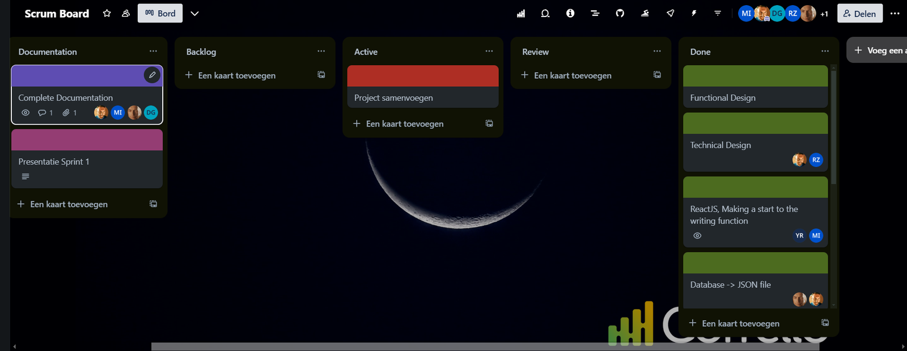Show the +1 additional board members
Image resolution: width=907 pixels, height=351 pixels.
click(824, 14)
